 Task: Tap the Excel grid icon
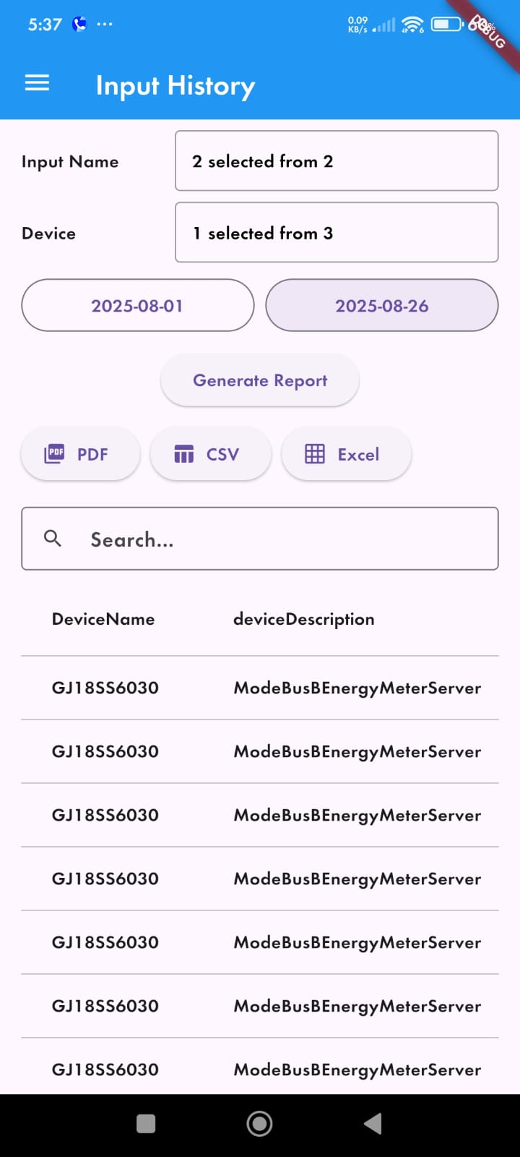click(315, 454)
